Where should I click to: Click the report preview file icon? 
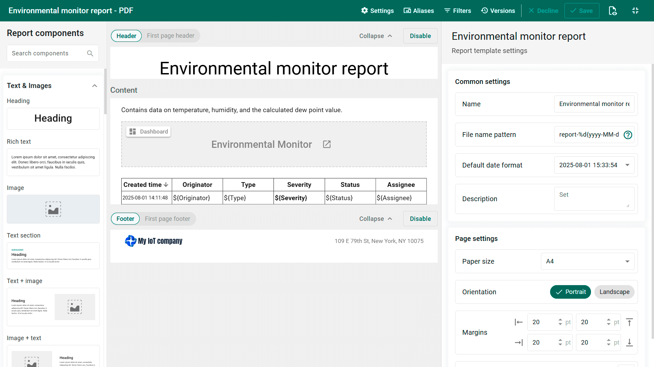tap(612, 11)
